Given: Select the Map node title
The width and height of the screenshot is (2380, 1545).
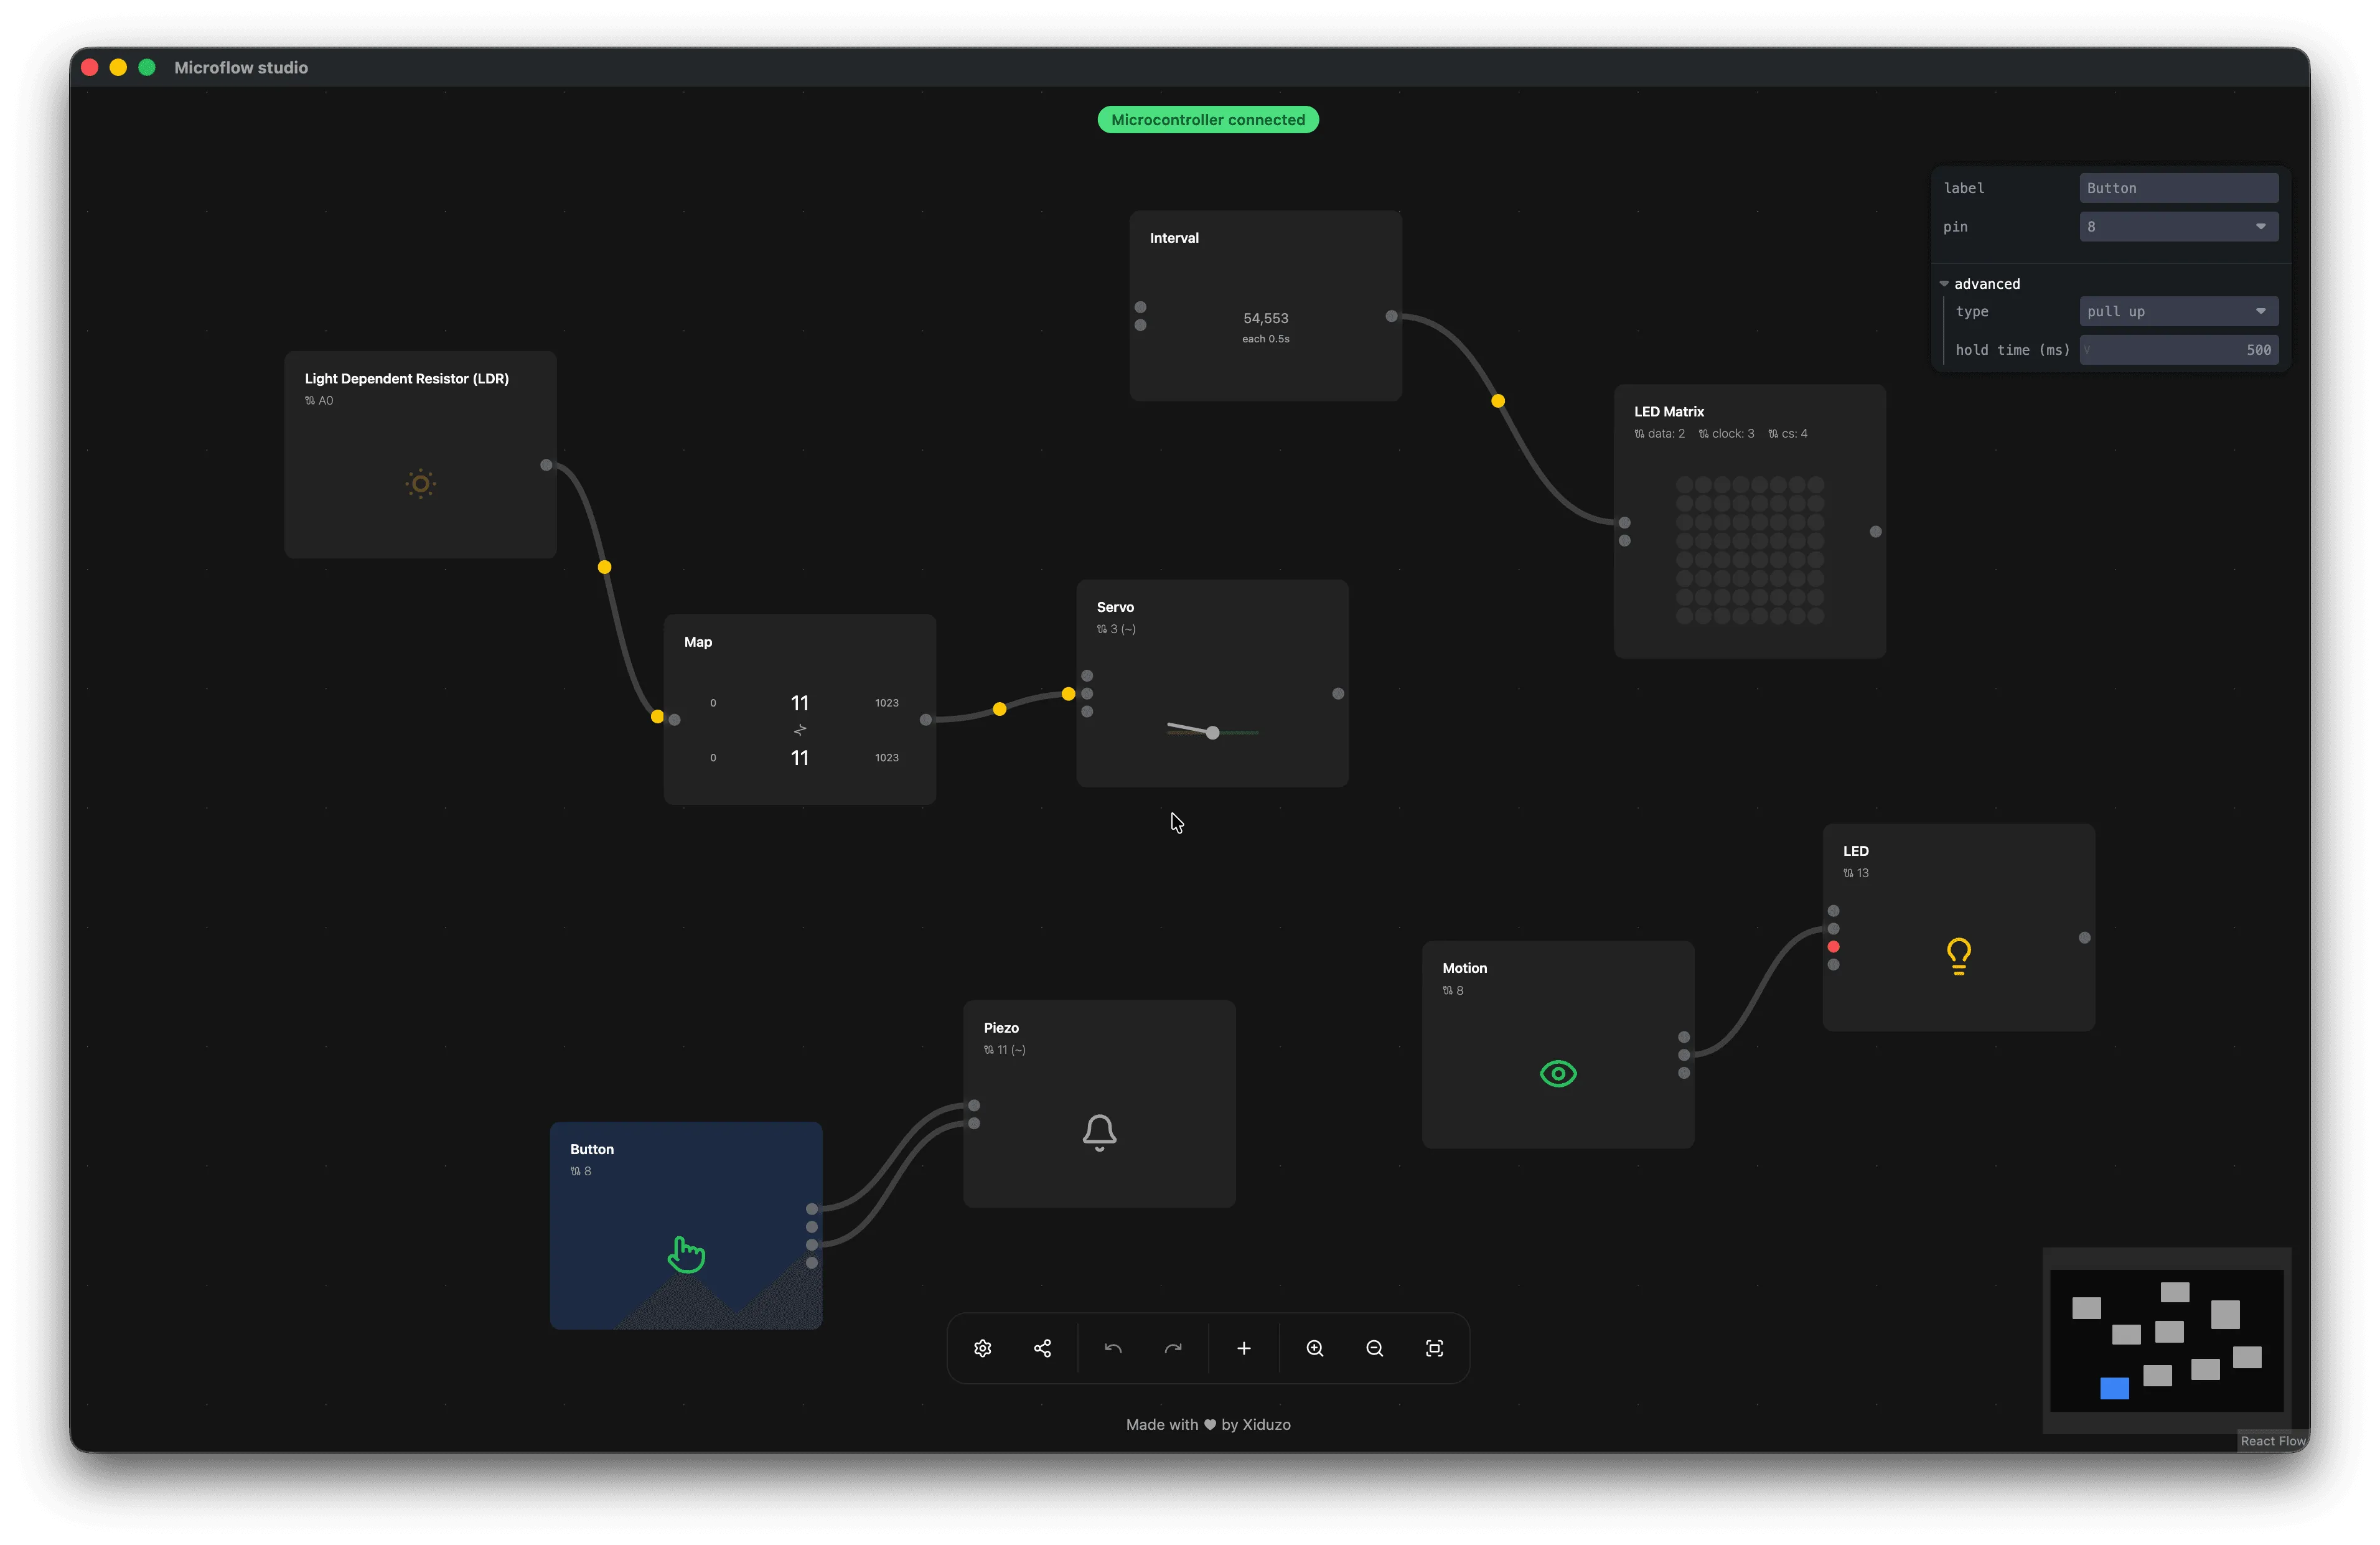Looking at the screenshot, I should pos(698,642).
